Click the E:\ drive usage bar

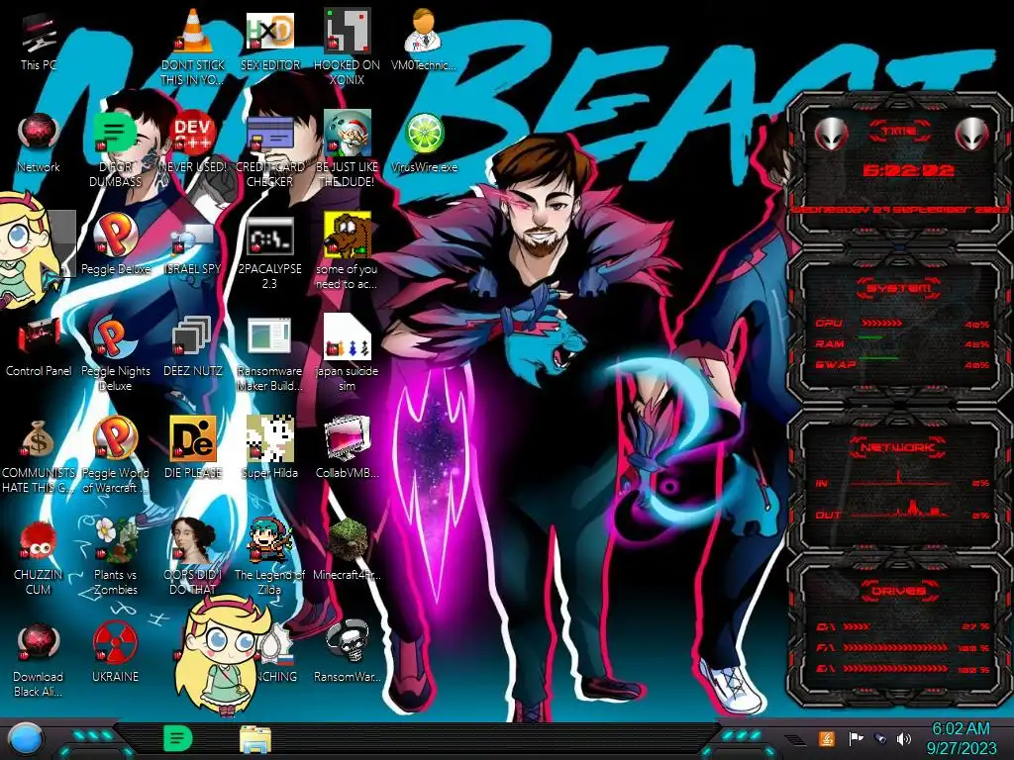pyautogui.click(x=895, y=668)
